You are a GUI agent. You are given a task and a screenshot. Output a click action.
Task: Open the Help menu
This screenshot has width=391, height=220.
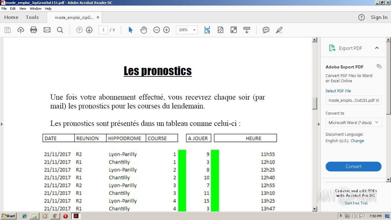48,9
